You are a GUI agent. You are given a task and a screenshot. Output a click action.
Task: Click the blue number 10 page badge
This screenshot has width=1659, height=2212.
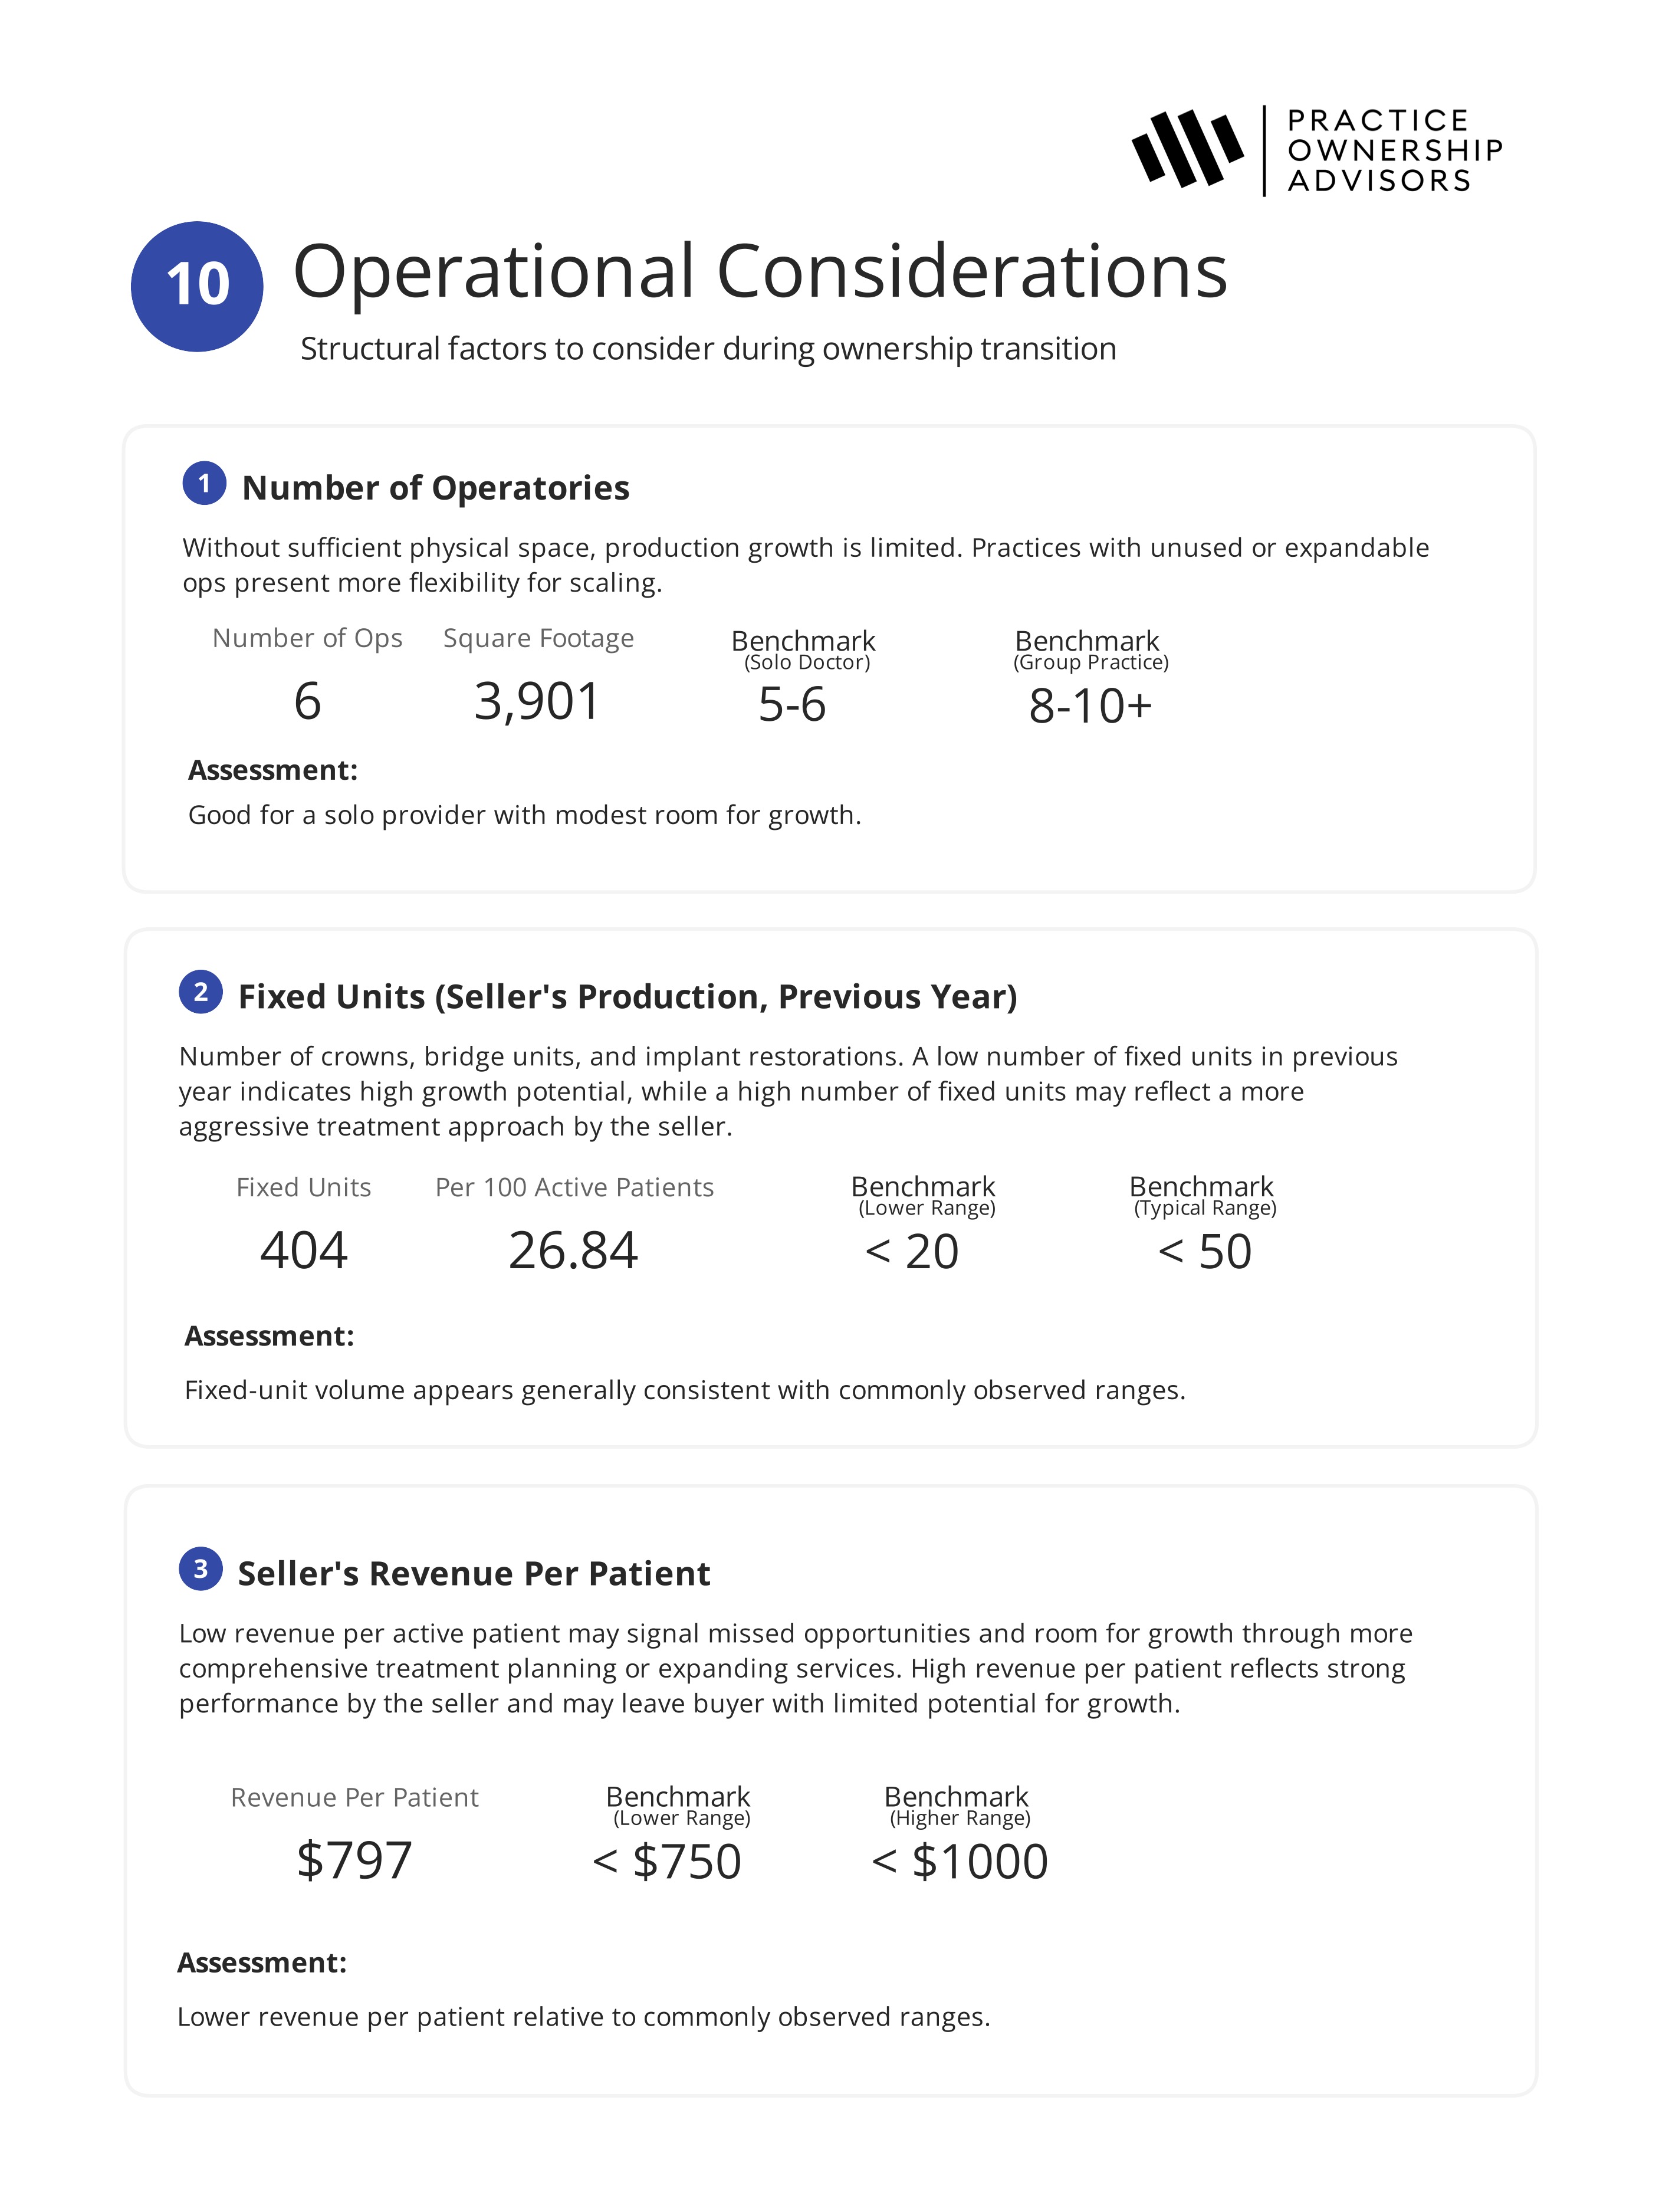click(197, 286)
